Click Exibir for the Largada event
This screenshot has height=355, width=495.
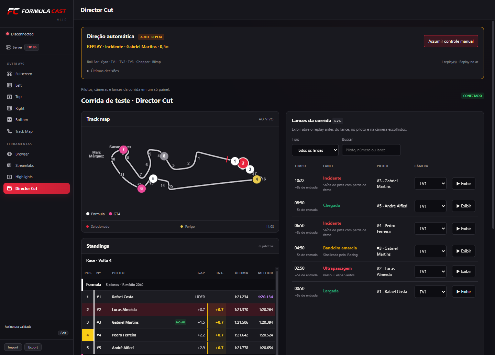[x=464, y=292]
